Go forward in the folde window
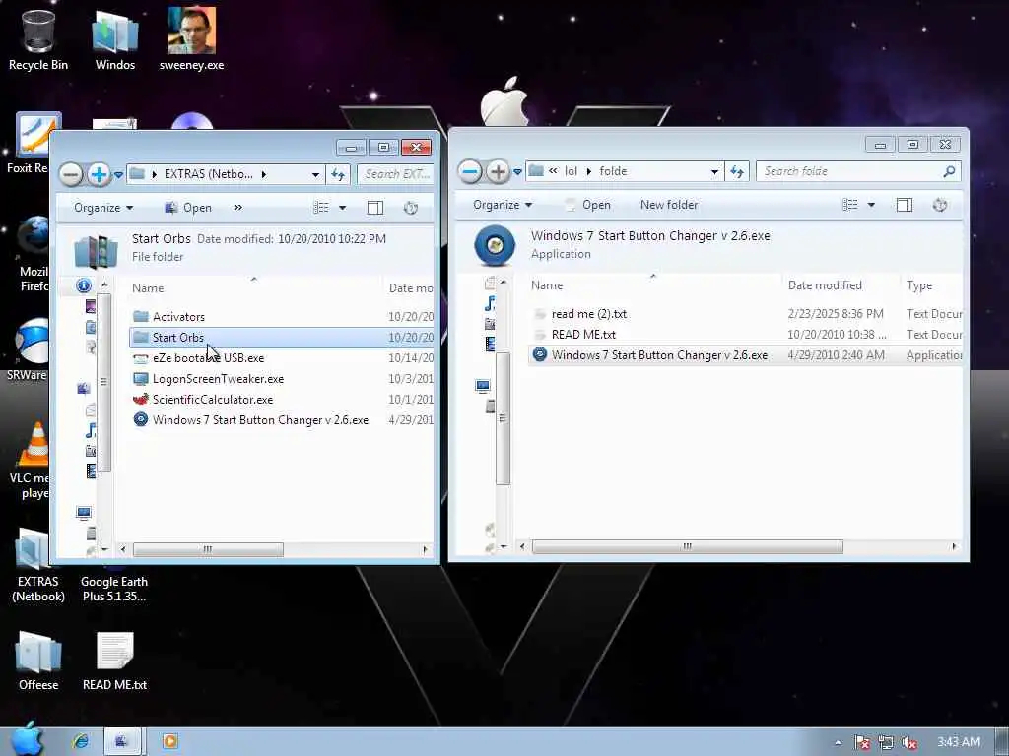 pos(498,171)
